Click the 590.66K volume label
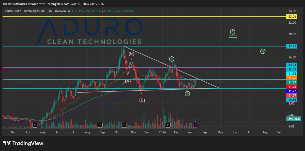 (x=294, y=119)
